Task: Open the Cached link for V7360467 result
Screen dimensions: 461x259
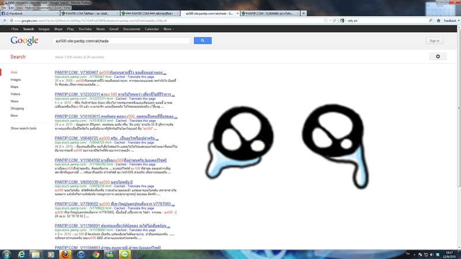Action: pyautogui.click(x=119, y=77)
